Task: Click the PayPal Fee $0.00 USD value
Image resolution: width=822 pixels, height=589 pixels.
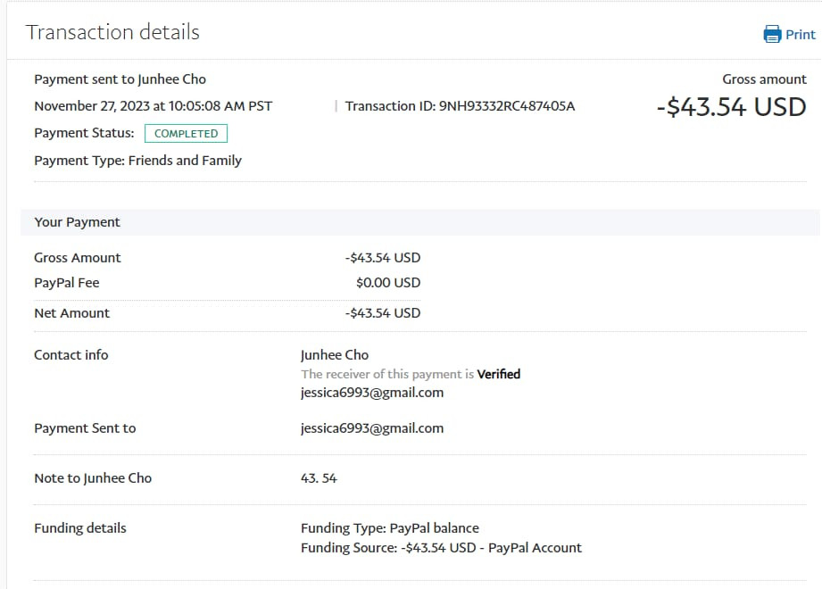Action: pos(387,283)
